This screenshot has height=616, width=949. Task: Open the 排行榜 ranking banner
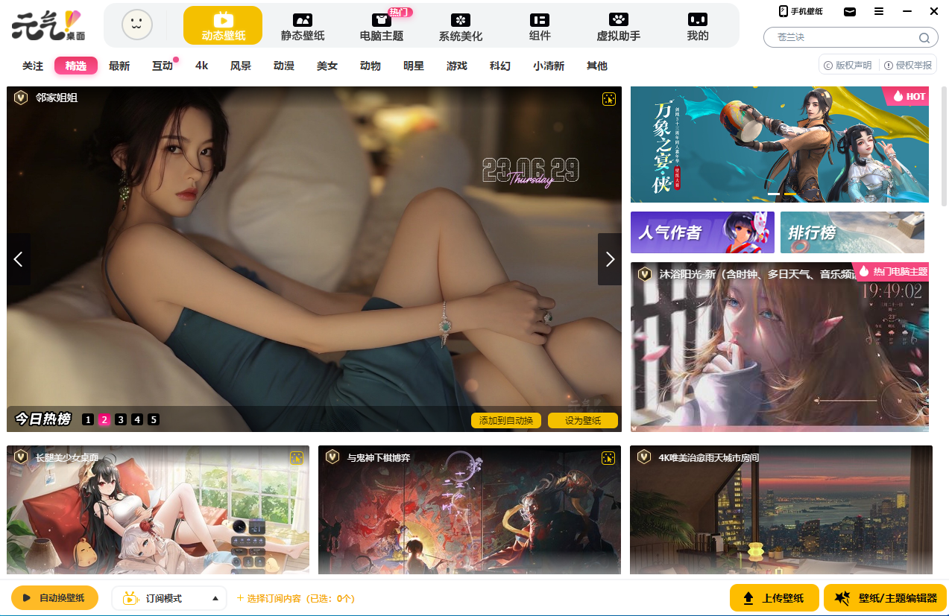pos(852,232)
